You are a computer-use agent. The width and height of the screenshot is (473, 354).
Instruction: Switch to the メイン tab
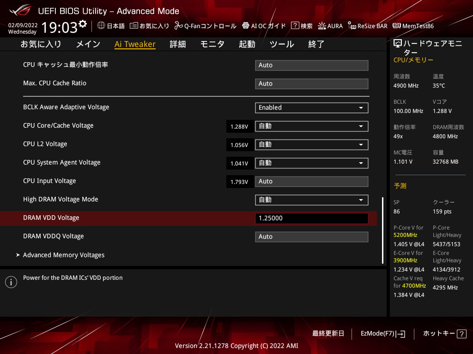click(x=88, y=44)
